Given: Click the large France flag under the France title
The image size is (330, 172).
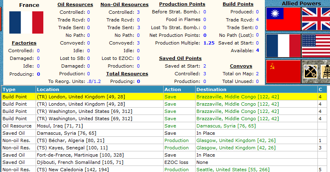Looking at the screenshot, I should [x=26, y=23].
